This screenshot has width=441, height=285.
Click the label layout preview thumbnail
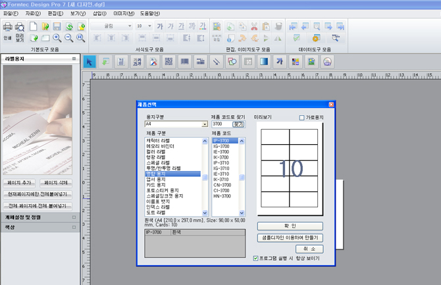[x=290, y=169]
